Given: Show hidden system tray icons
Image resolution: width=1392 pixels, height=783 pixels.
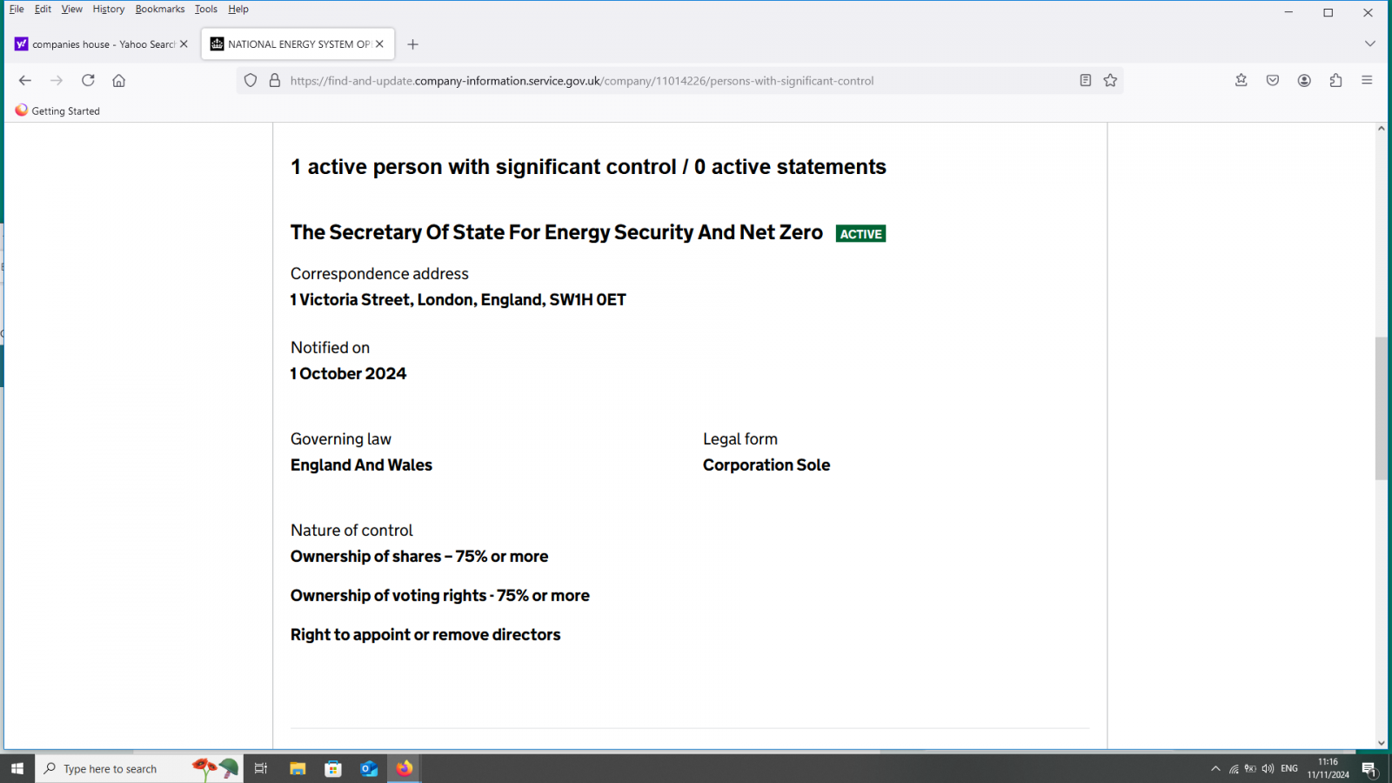Looking at the screenshot, I should point(1215,769).
